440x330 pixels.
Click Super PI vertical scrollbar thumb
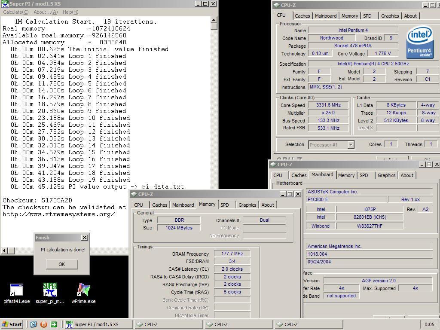click(214, 27)
